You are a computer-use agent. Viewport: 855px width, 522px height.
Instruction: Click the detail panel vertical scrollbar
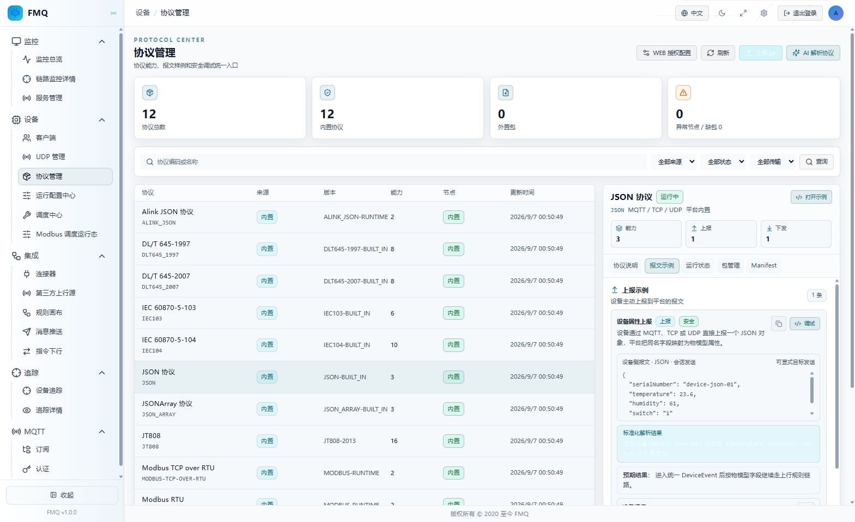[837, 376]
